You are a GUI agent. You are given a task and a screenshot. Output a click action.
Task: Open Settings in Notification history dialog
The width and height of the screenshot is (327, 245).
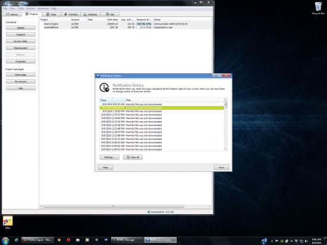click(109, 157)
